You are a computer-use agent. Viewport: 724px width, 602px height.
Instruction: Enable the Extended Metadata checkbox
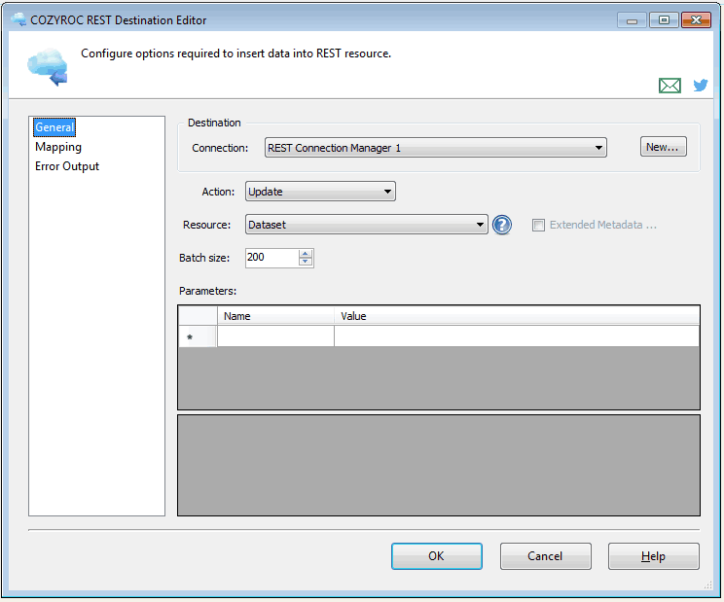(x=538, y=225)
